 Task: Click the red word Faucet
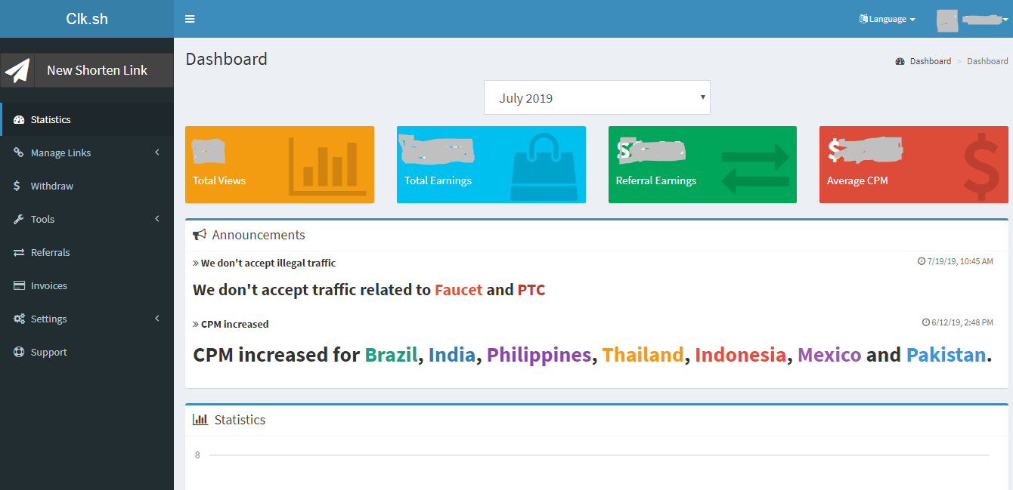point(458,290)
